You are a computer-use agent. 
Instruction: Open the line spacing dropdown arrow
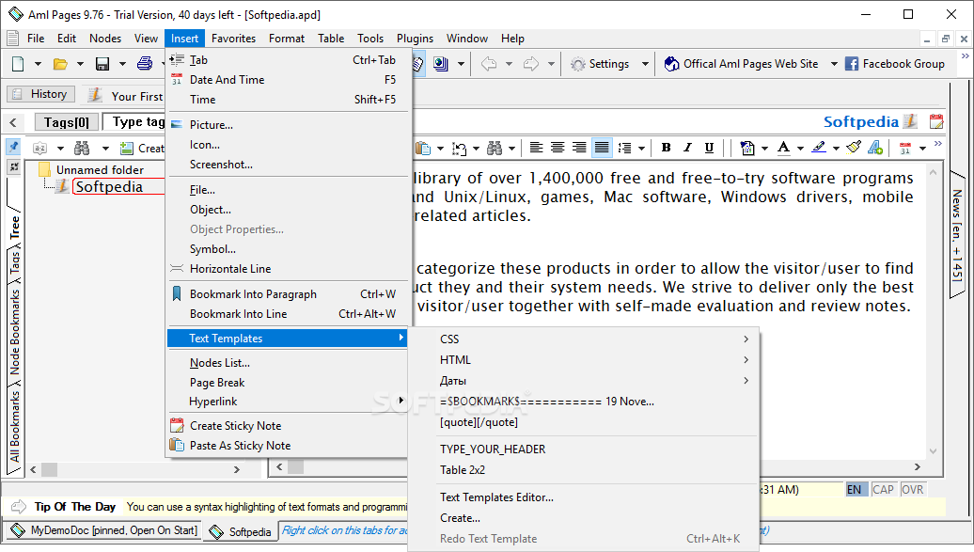click(642, 148)
